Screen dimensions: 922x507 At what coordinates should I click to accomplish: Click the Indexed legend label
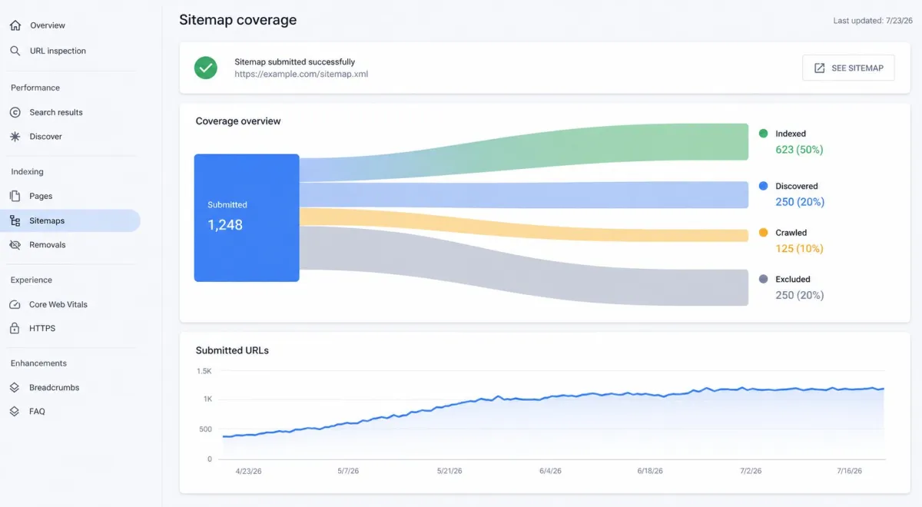click(791, 134)
